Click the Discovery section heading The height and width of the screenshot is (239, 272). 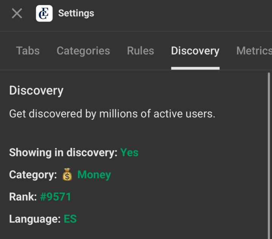(x=36, y=91)
